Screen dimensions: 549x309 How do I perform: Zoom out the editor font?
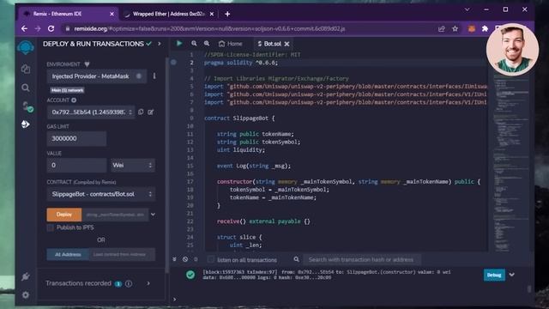pos(194,44)
